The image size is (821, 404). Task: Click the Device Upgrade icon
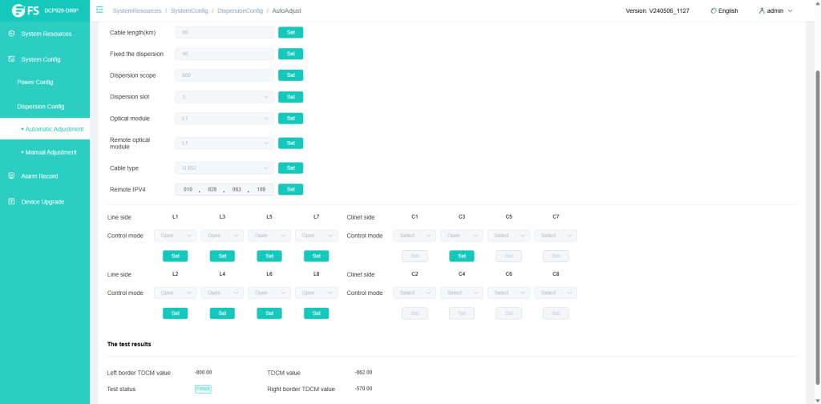pos(11,201)
